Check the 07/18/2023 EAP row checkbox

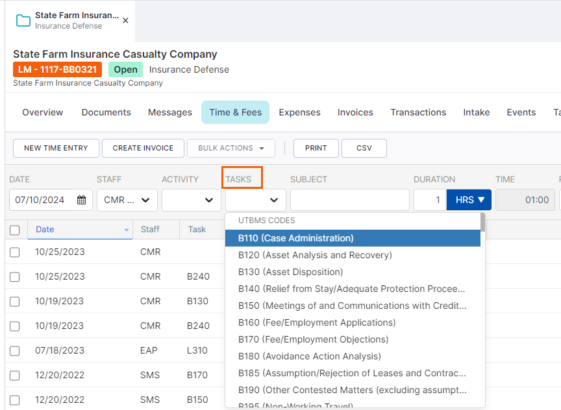pyautogui.click(x=15, y=351)
